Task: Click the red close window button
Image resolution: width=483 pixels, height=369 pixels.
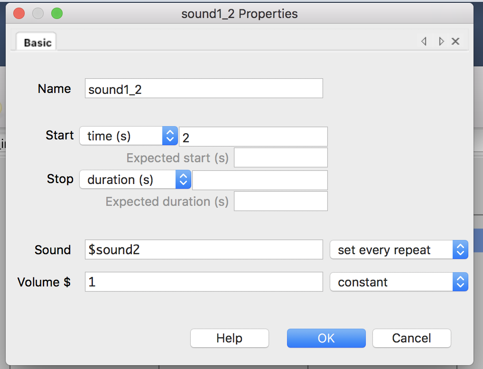Action: (x=19, y=14)
